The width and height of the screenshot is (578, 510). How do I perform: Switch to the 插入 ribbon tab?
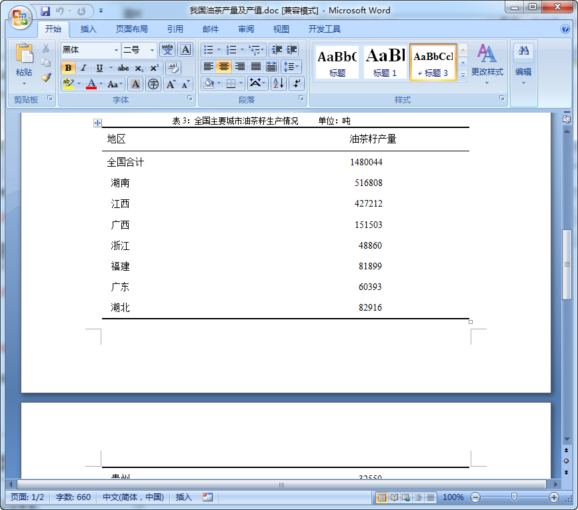coord(87,29)
